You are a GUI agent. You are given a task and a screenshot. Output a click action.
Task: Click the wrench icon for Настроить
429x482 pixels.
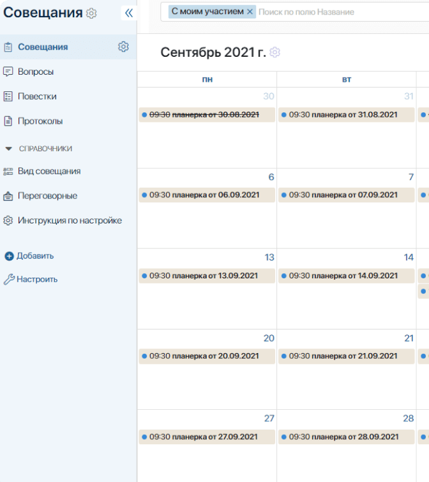9,279
